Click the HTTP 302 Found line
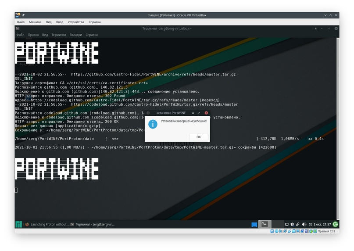This screenshot has width=354, height=251. [70, 96]
